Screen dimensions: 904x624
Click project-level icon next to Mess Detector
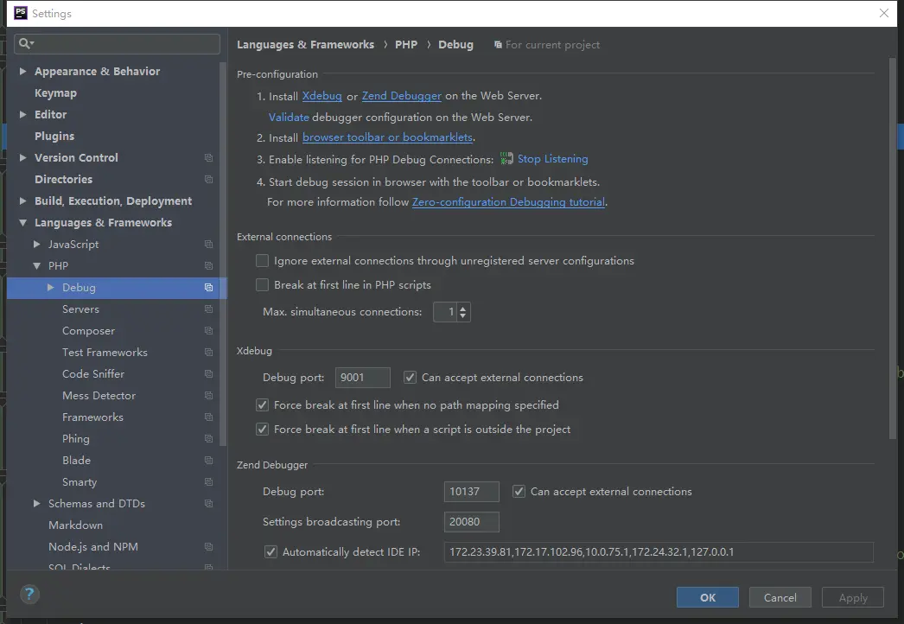pyautogui.click(x=208, y=396)
